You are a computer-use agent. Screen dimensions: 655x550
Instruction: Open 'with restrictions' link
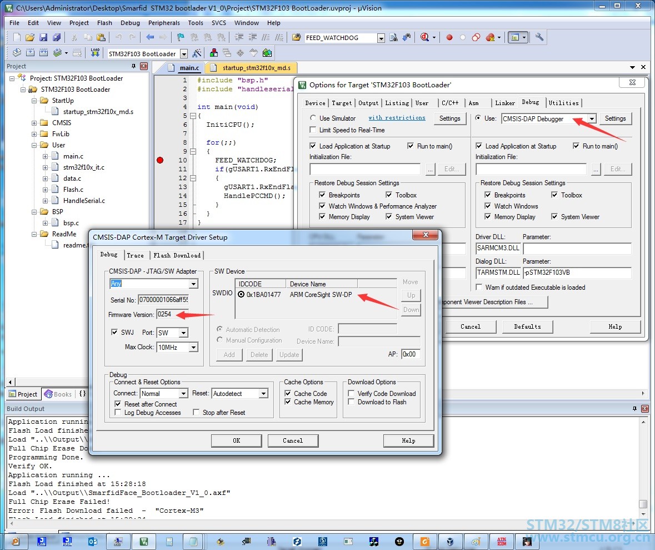pyautogui.click(x=397, y=118)
